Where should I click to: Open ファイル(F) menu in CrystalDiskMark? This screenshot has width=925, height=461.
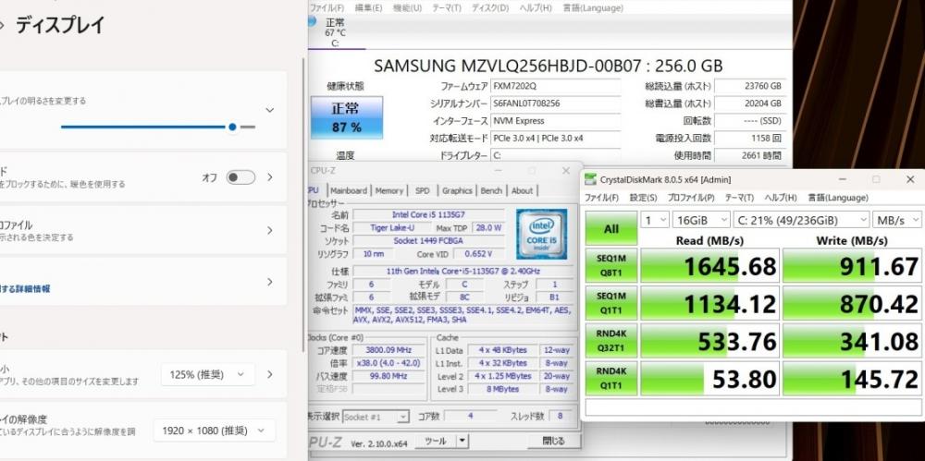pos(602,198)
